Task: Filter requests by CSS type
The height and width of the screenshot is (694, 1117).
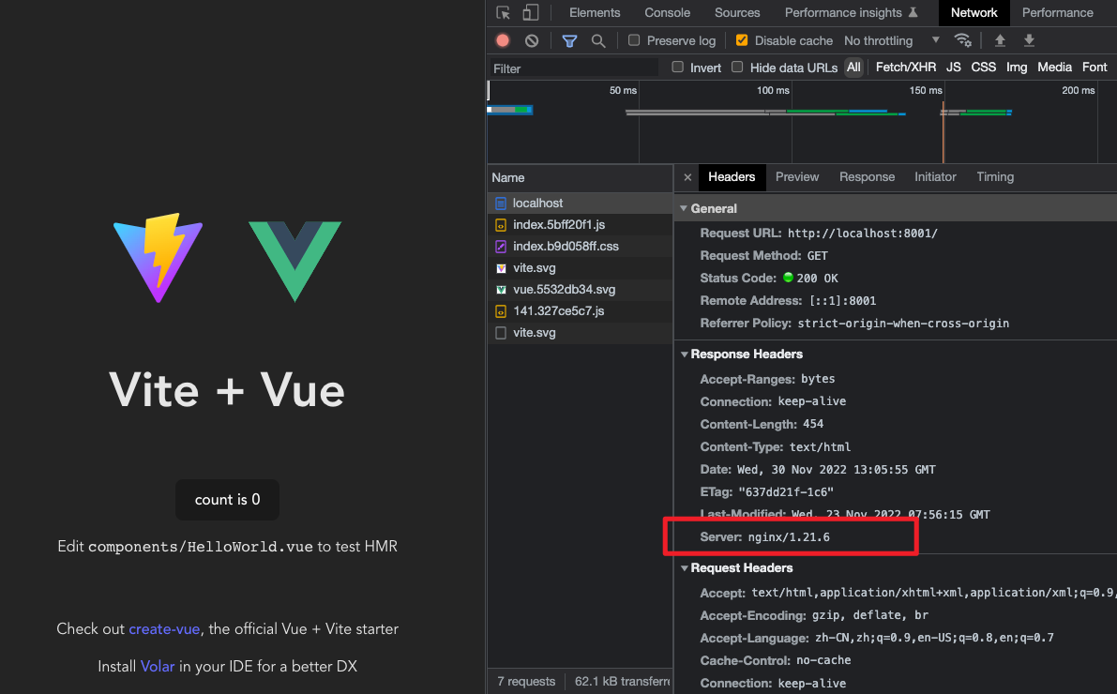Action: tap(983, 67)
